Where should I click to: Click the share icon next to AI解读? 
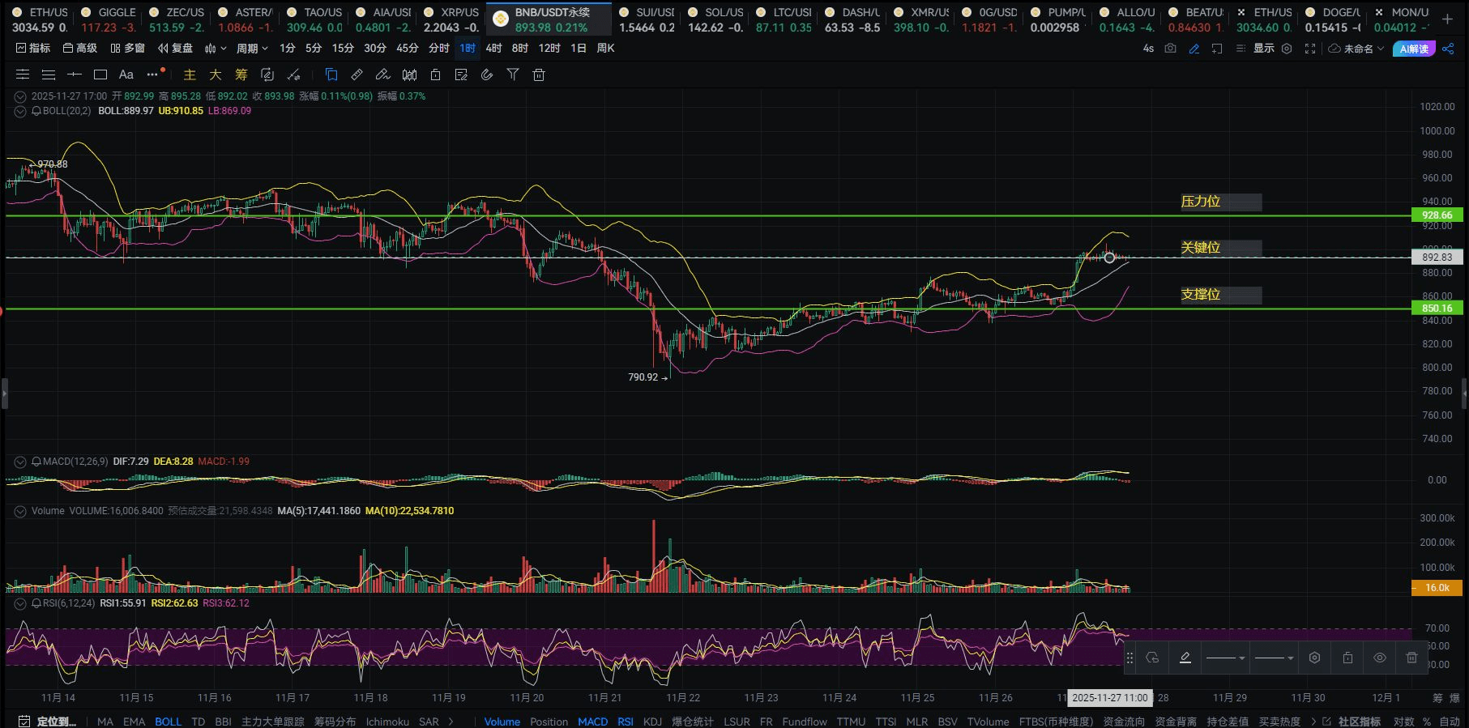(x=1448, y=49)
